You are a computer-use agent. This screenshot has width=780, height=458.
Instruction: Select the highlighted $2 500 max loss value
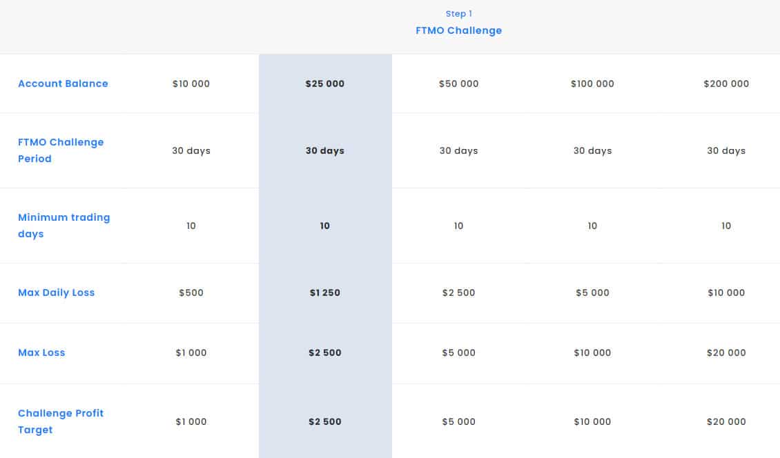tap(325, 352)
